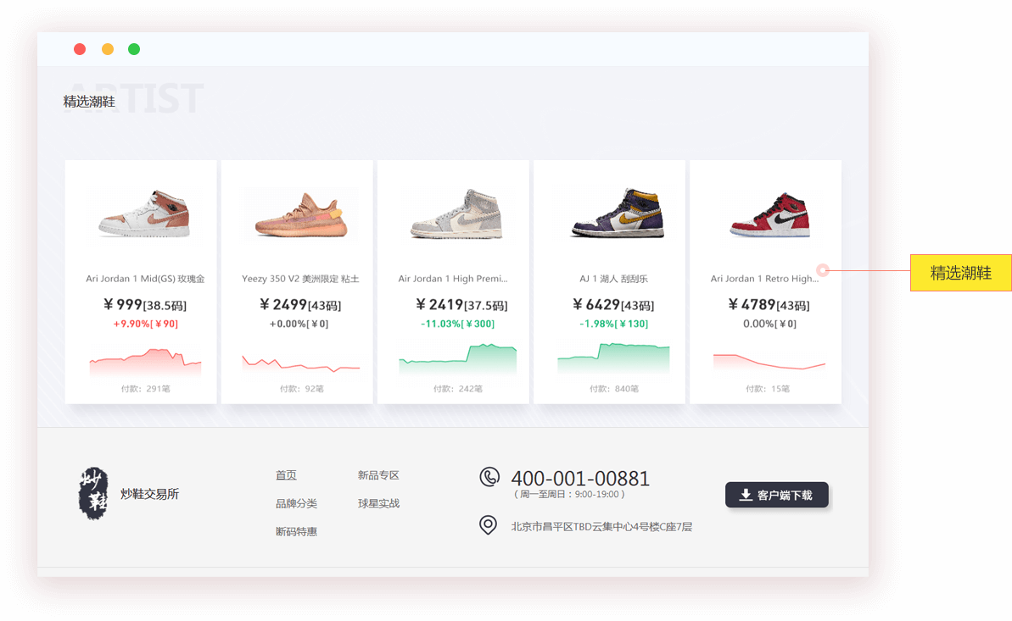Open the 首页 footer link

click(x=286, y=475)
